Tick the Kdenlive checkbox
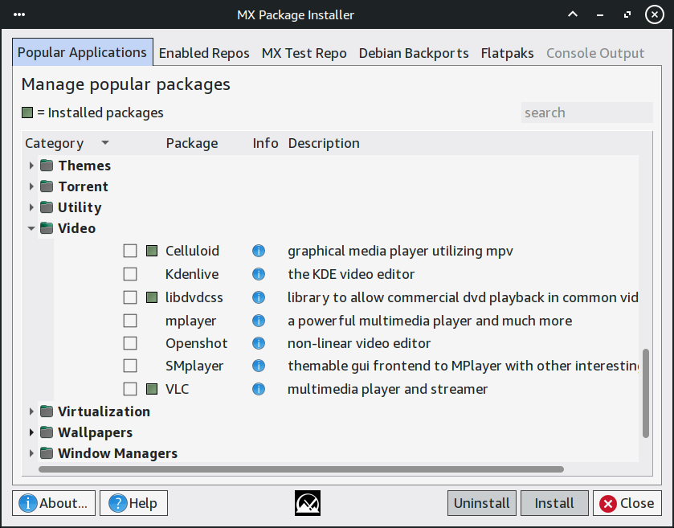 tap(130, 274)
